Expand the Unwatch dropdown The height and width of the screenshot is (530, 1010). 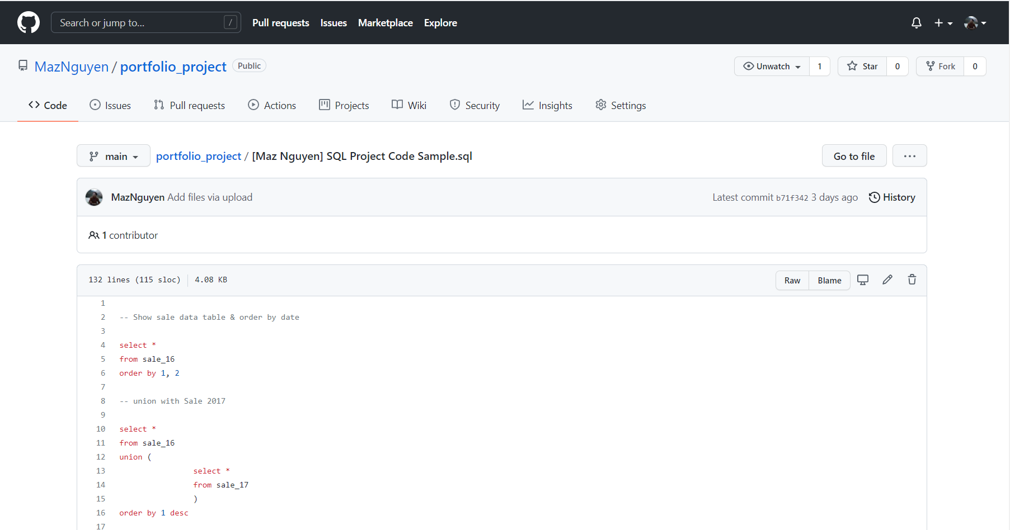[x=772, y=66]
